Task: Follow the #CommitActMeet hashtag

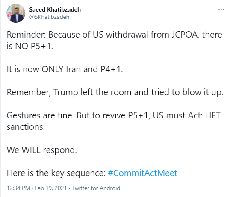Action: (x=143, y=173)
